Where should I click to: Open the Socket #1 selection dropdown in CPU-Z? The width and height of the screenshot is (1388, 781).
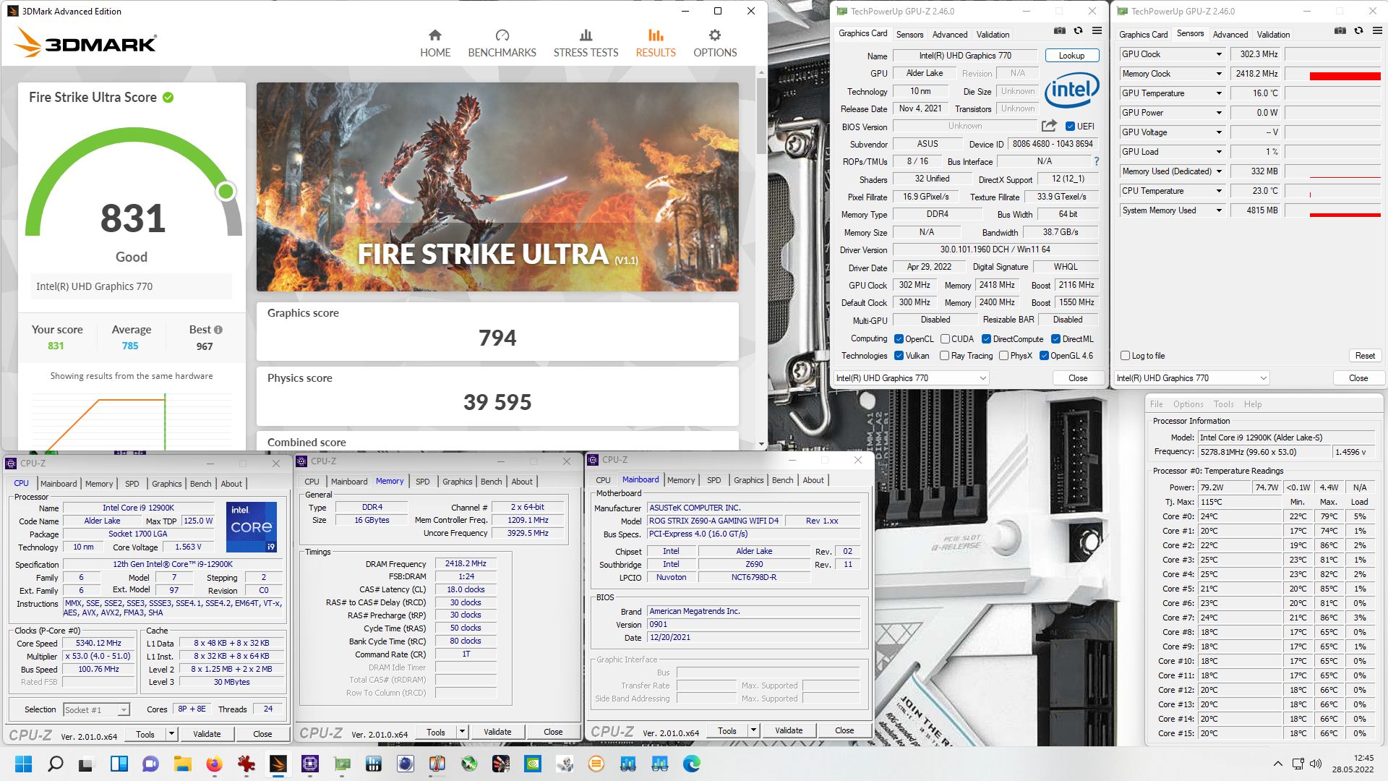point(96,709)
